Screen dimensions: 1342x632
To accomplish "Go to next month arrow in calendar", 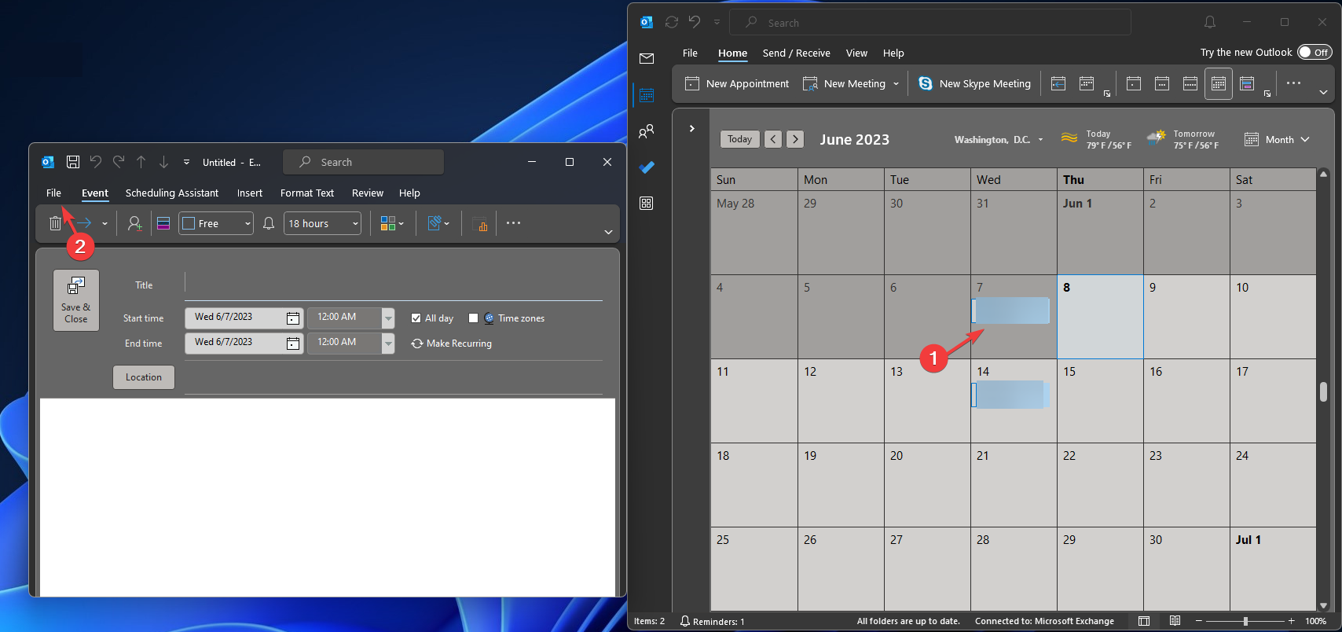I will (x=795, y=139).
